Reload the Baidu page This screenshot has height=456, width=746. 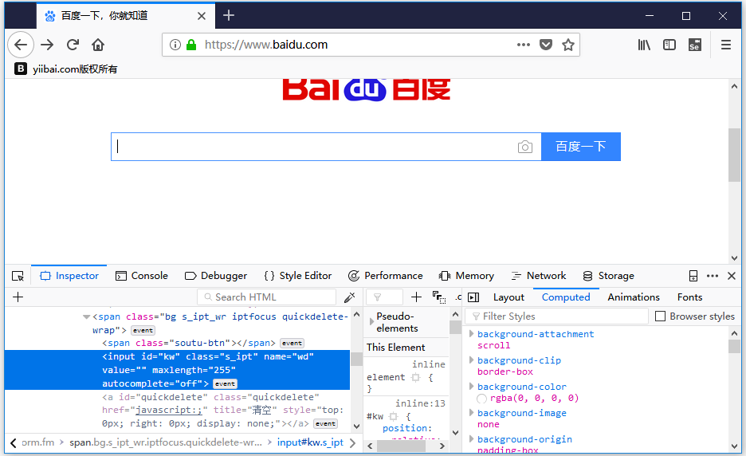(73, 45)
